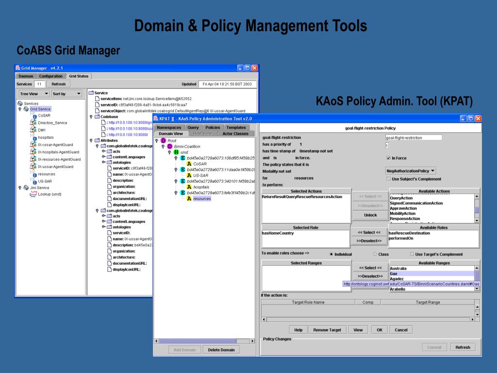Click the serviceObject document icon
The width and height of the screenshot is (497, 373).
(97, 111)
